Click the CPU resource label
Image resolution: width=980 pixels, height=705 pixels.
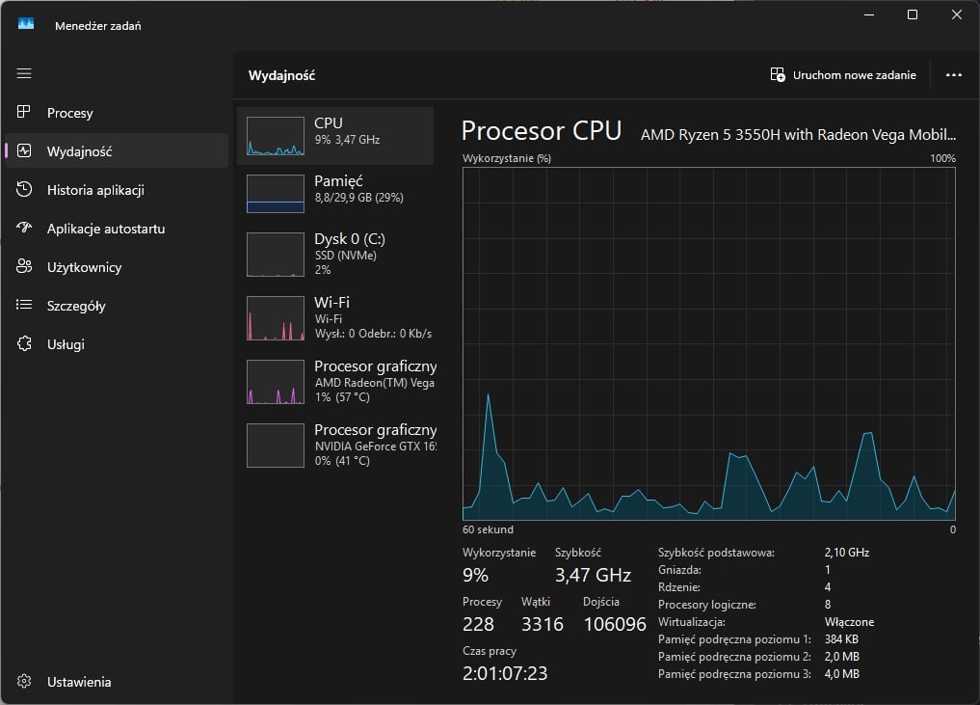(x=329, y=123)
